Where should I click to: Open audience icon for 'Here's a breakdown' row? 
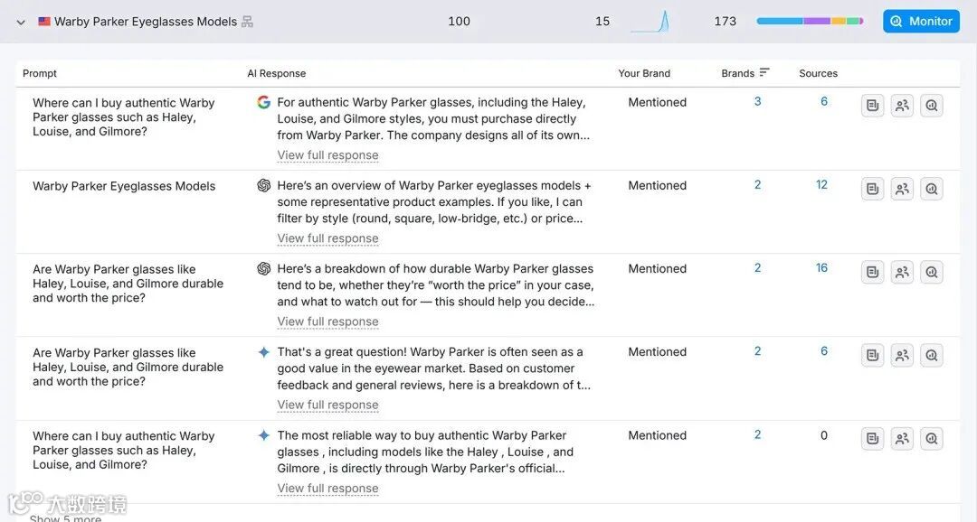902,273
